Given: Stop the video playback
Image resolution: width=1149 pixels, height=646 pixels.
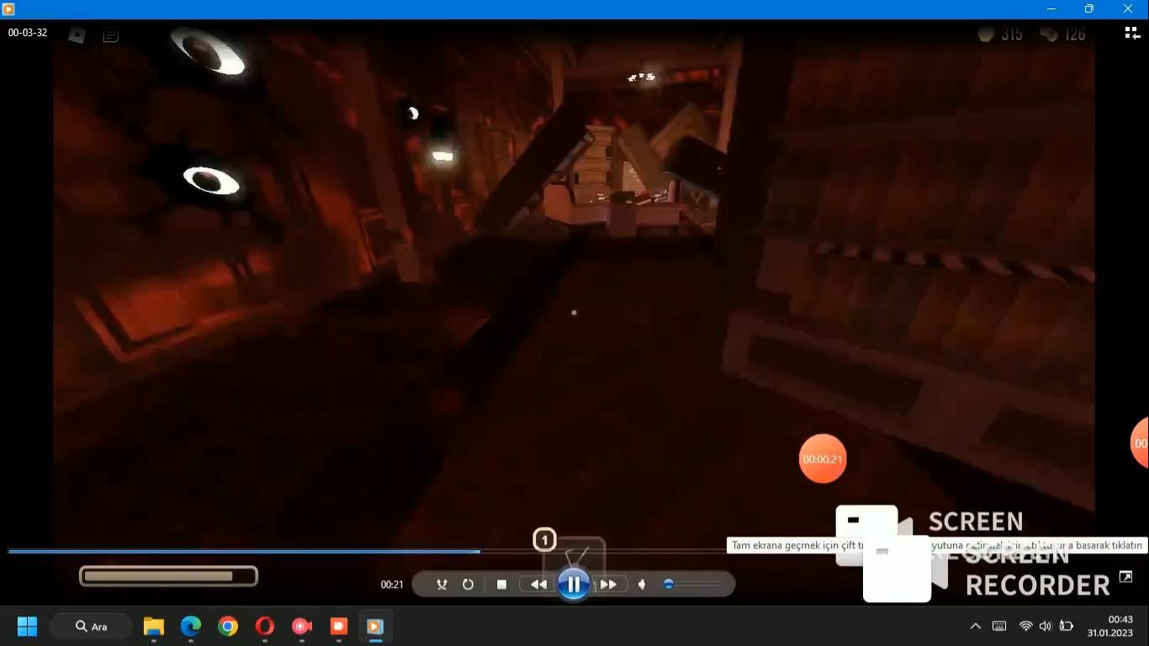Looking at the screenshot, I should tap(501, 585).
